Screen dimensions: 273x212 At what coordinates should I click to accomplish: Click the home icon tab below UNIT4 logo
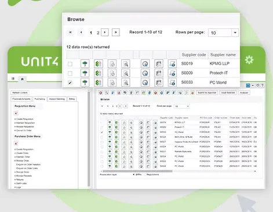tap(22, 79)
